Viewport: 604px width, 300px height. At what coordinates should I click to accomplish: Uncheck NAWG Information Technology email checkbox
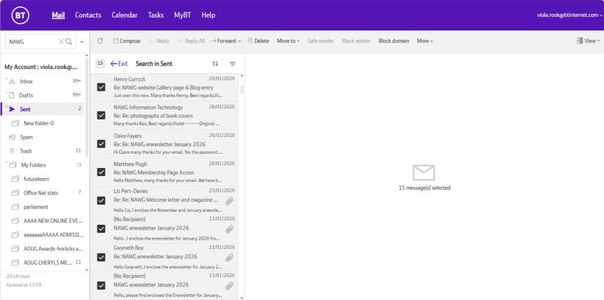click(x=101, y=115)
